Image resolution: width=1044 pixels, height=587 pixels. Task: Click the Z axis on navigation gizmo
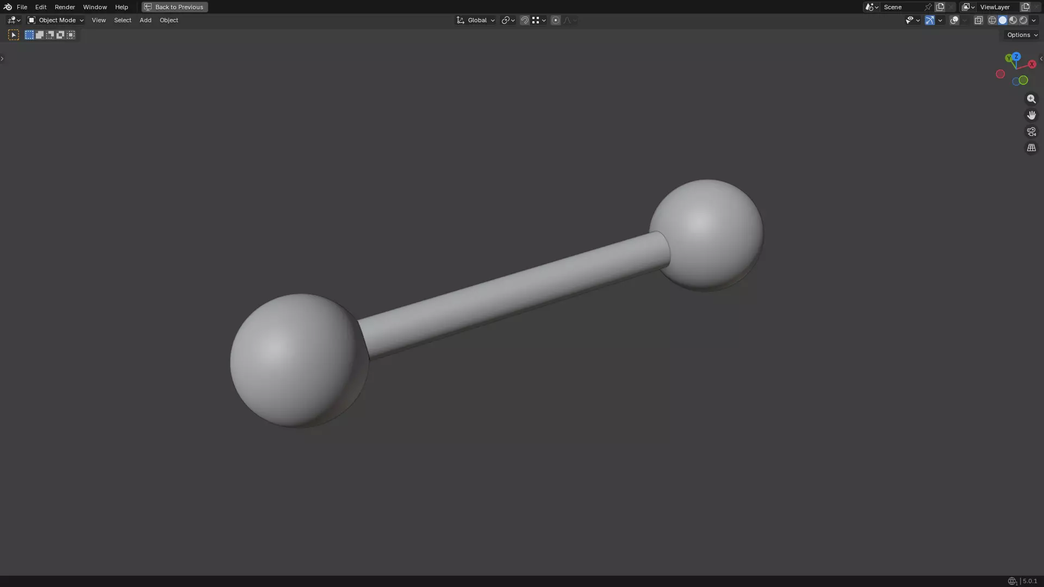1016,57
